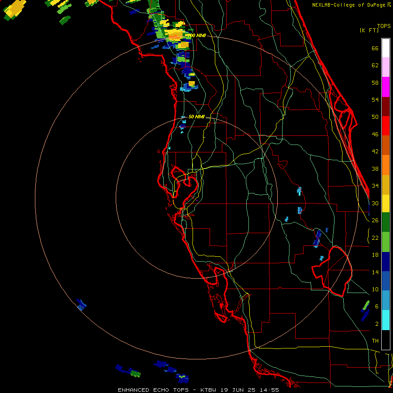Click the "ENHANCED ECHO TOPS" caption text
Image resolution: width=393 pixels, height=393 pixels.
click(153, 390)
